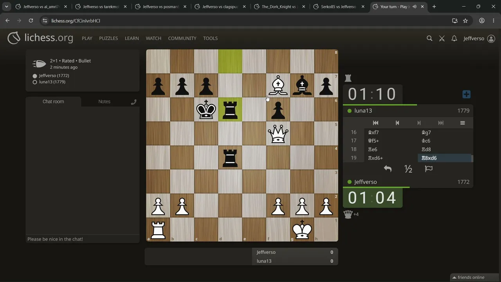The height and width of the screenshot is (282, 501).
Task: Focus the chat message input field
Action: pyautogui.click(x=82, y=239)
